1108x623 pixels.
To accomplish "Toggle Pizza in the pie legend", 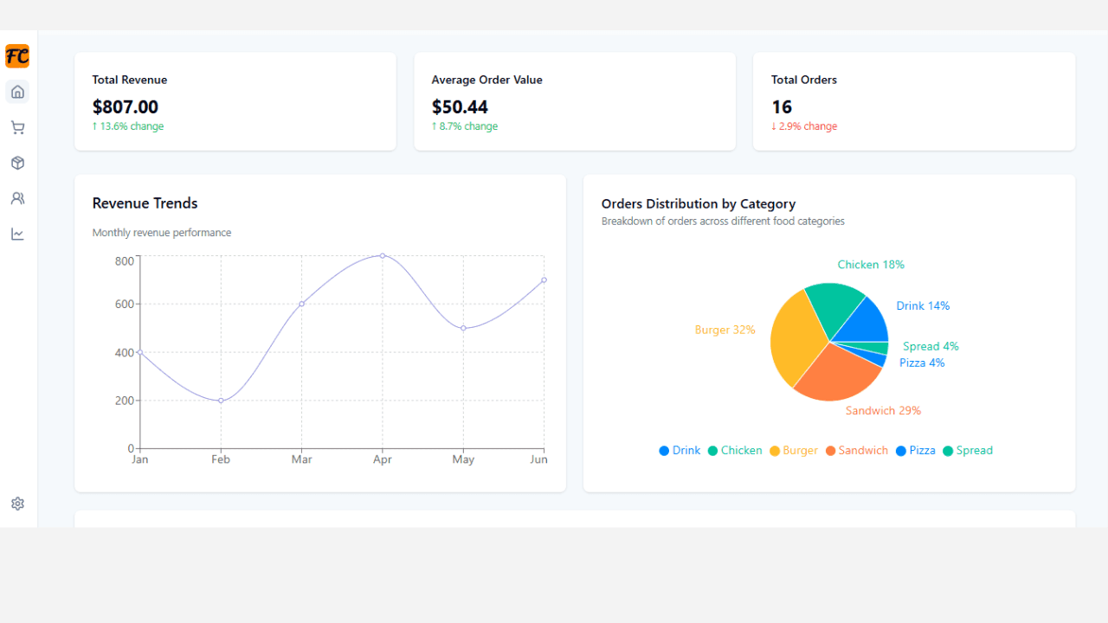I will click(916, 451).
